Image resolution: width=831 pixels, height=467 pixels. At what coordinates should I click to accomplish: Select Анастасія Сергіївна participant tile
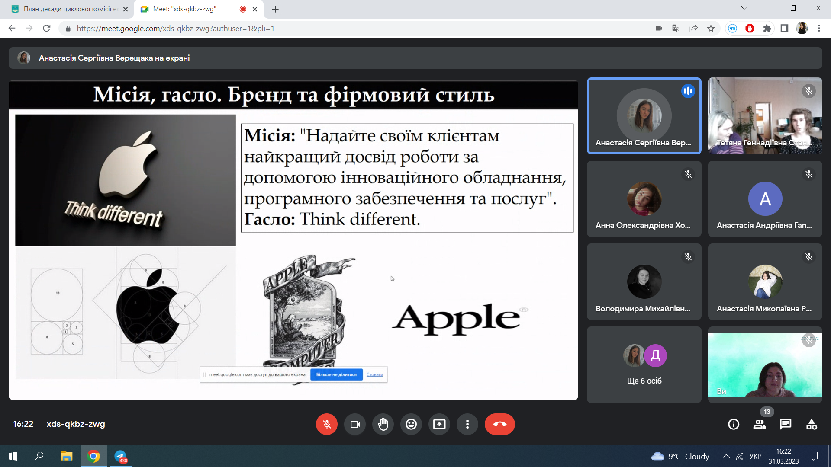(644, 116)
